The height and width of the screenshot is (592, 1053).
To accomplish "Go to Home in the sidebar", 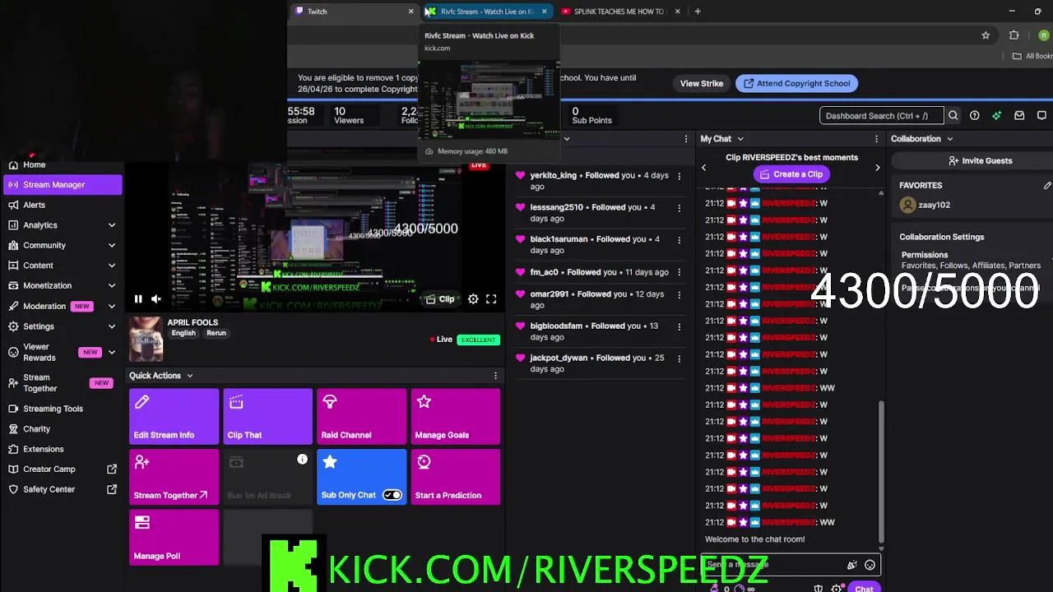I will [62, 164].
